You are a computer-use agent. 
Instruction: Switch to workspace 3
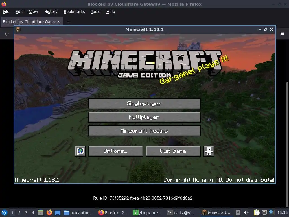[x=26, y=213]
